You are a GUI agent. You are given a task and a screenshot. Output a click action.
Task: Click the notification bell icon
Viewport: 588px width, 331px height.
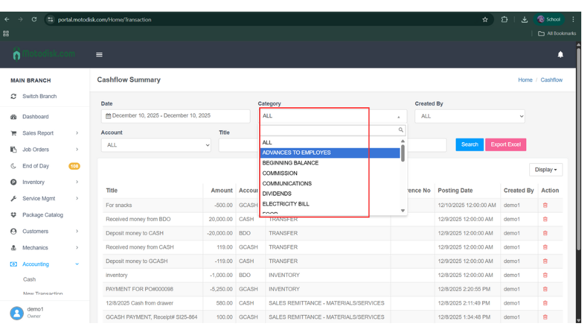560,55
